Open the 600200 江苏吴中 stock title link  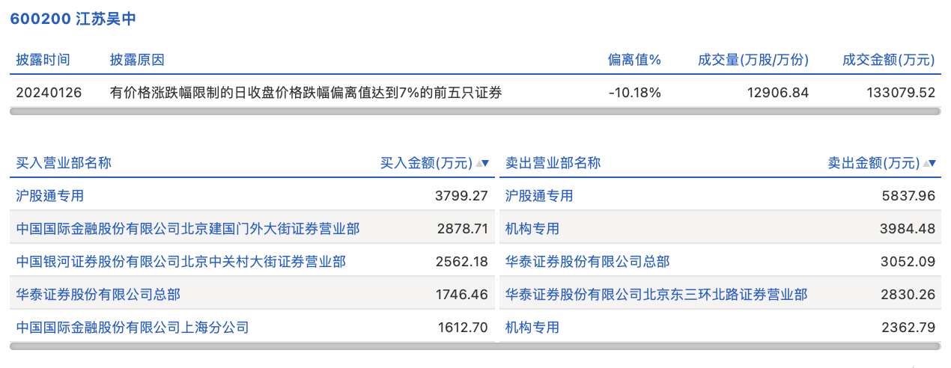click(x=73, y=19)
